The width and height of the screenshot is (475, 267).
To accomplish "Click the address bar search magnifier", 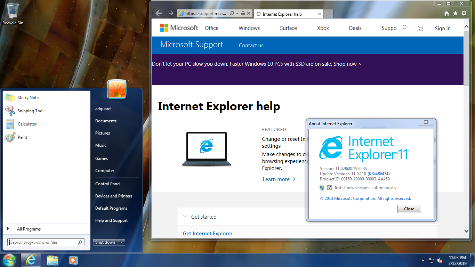I will pos(232,14).
